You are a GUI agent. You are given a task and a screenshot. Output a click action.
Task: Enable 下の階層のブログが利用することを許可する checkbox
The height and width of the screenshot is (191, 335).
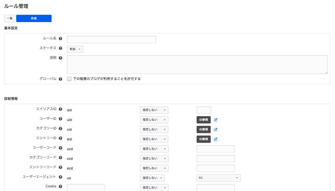point(69,79)
